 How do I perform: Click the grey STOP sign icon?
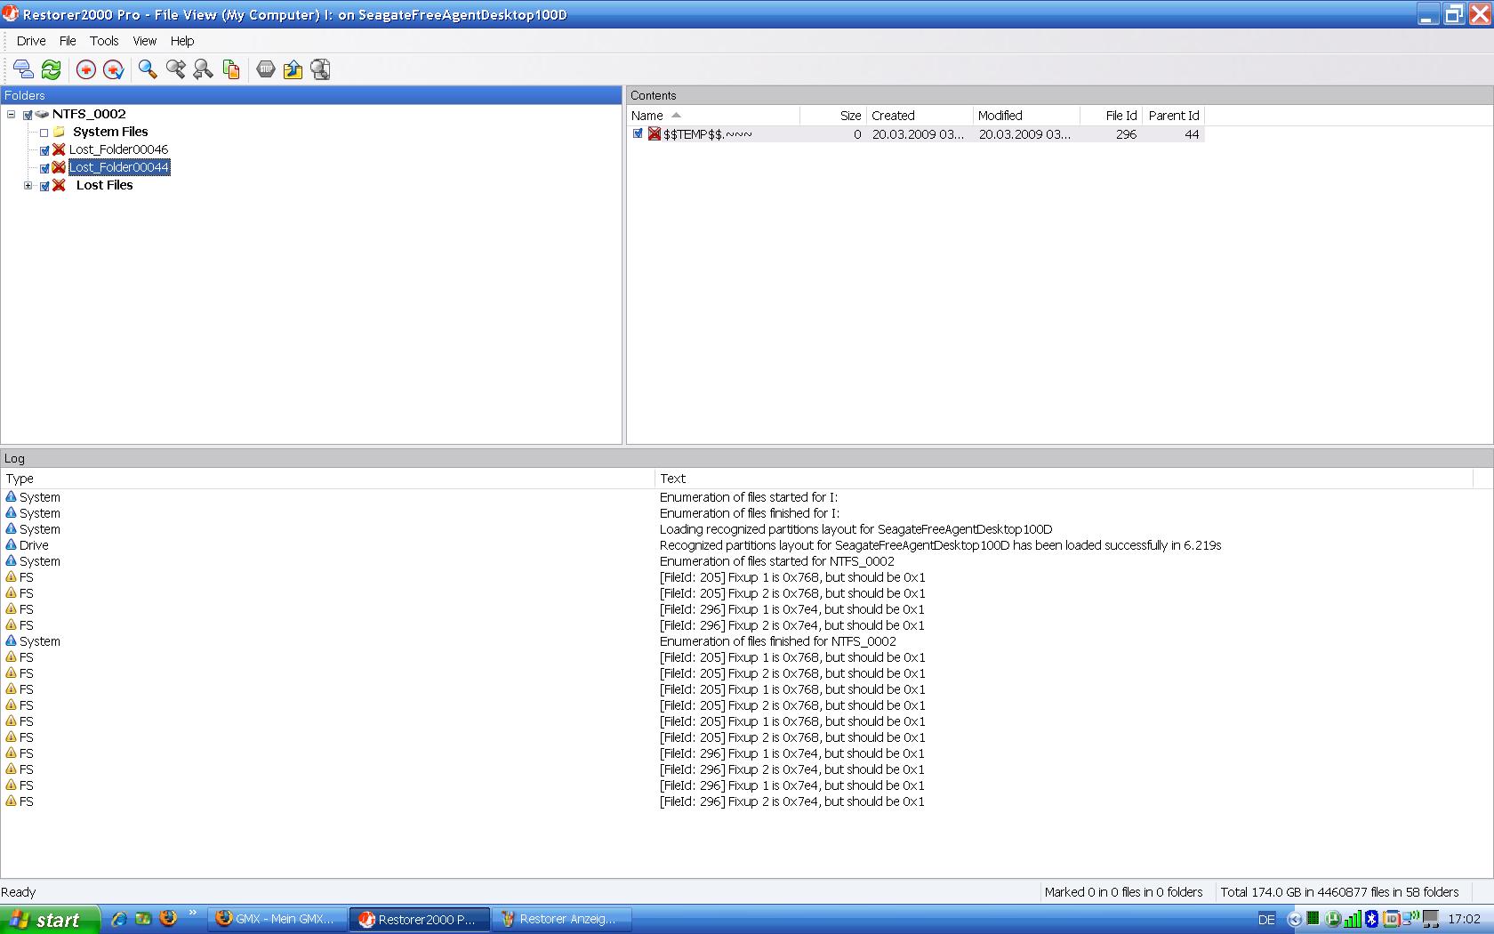(x=265, y=69)
